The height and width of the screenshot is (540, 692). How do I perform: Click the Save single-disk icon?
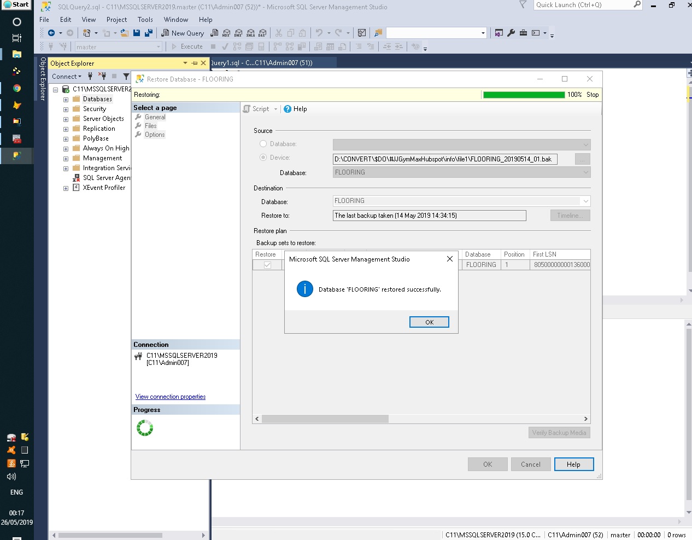click(137, 33)
